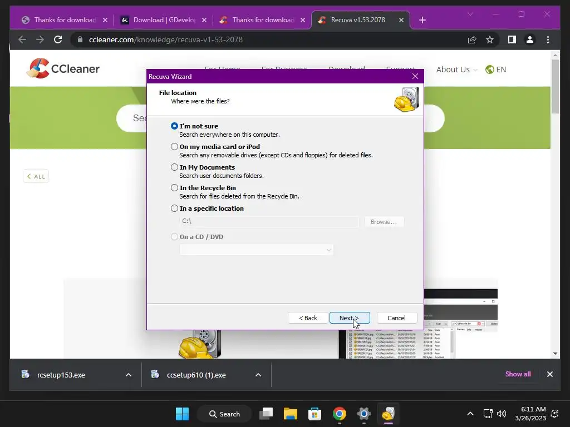570x427 pixels.
Task: Open the Chrome profile icon
Action: pos(530,39)
